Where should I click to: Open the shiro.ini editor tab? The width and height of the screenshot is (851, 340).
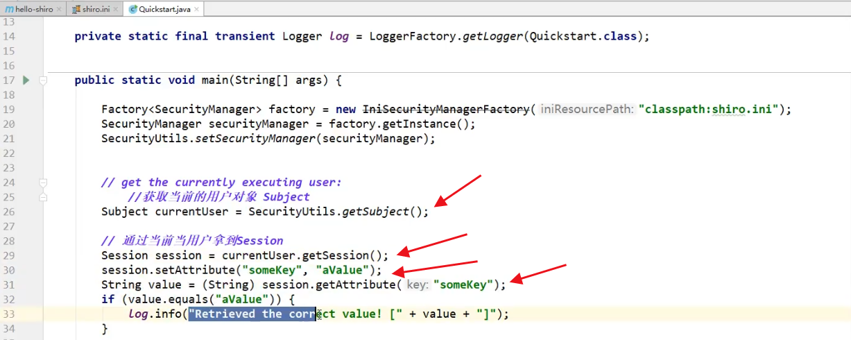point(94,8)
